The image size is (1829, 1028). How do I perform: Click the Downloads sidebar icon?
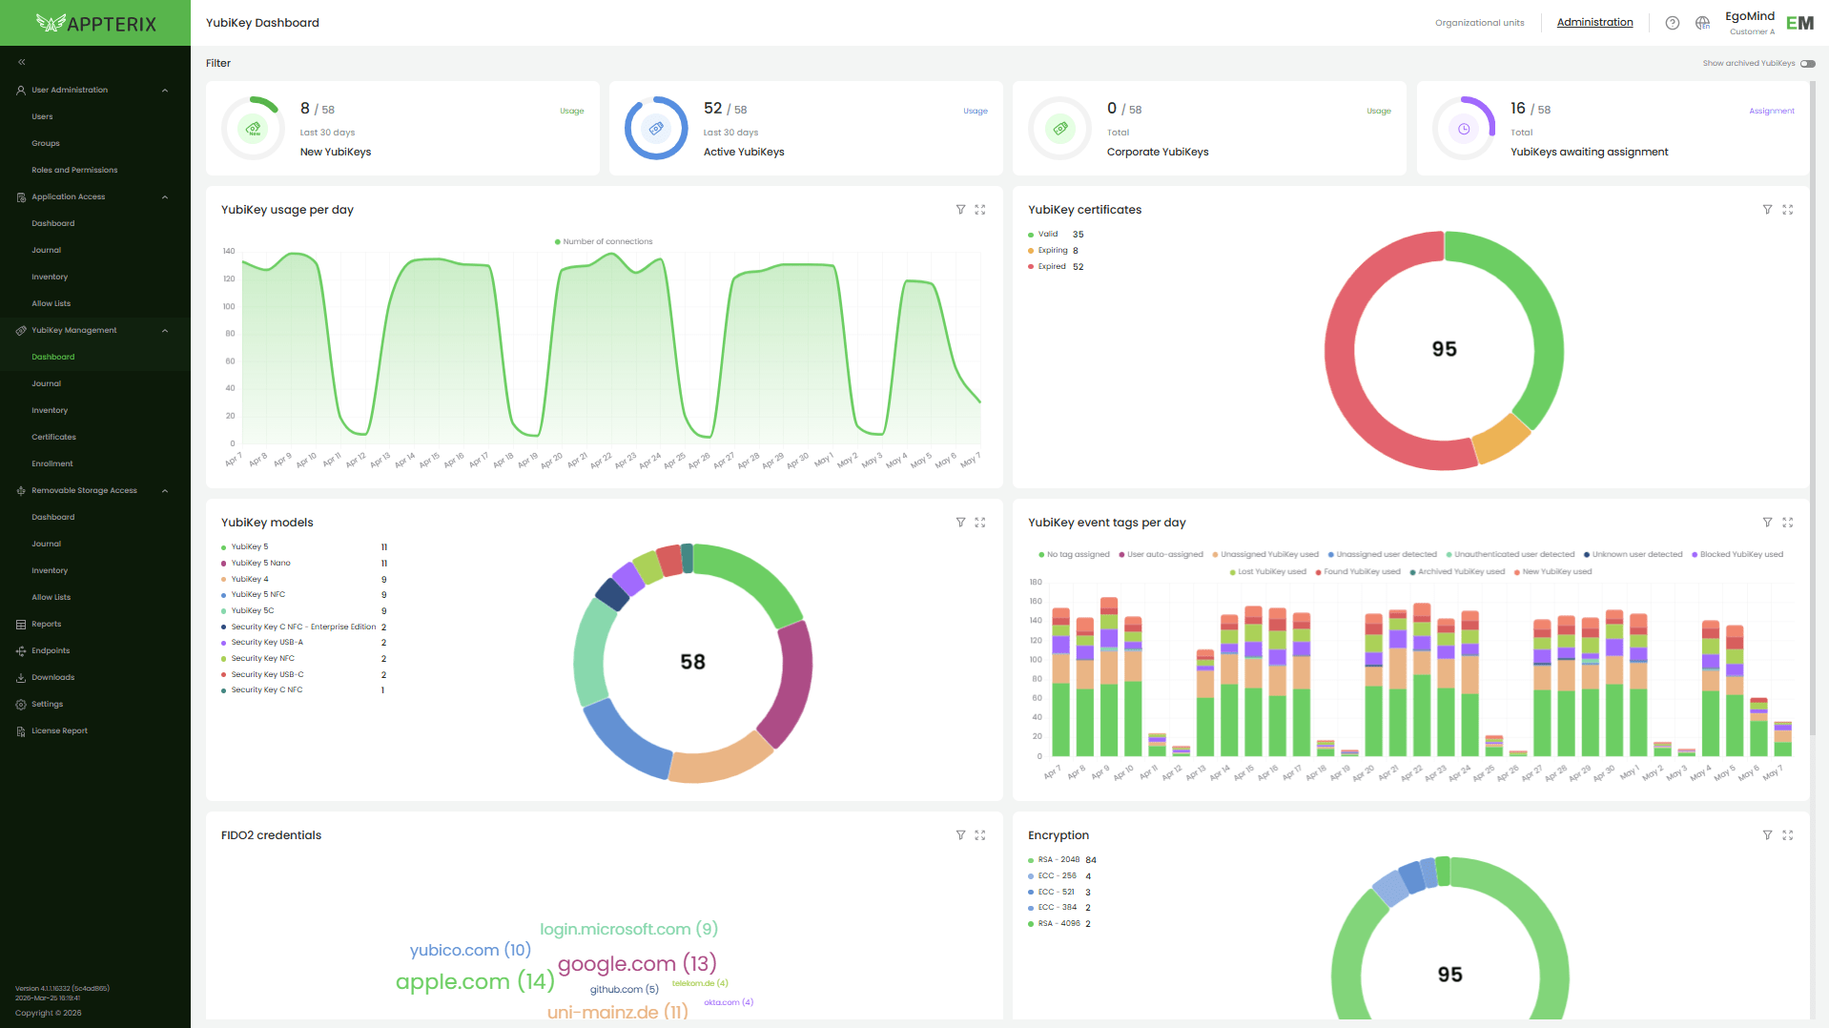21,678
